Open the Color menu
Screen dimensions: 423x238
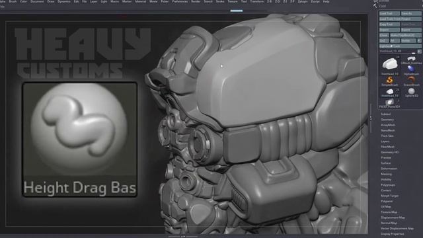[x=24, y=1]
